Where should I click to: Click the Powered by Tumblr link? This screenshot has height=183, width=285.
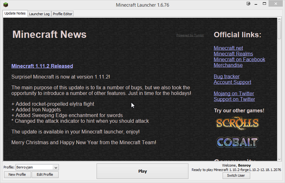point(190,35)
